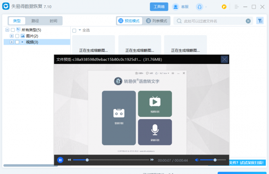Switch to the 时间 tab

tap(53, 21)
